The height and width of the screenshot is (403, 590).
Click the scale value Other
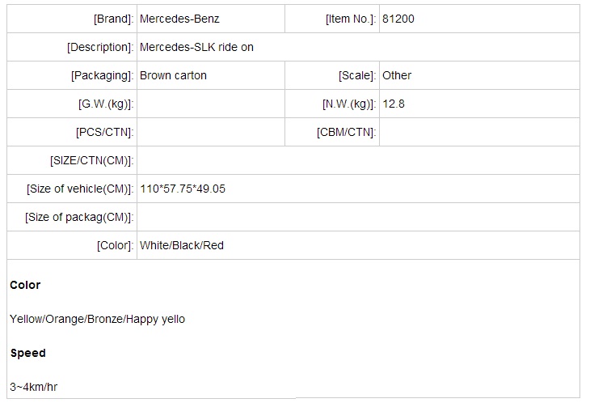(x=397, y=75)
